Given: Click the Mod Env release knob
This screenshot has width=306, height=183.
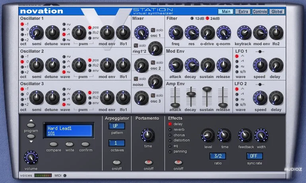Looking at the screenshot, I should (224, 65).
